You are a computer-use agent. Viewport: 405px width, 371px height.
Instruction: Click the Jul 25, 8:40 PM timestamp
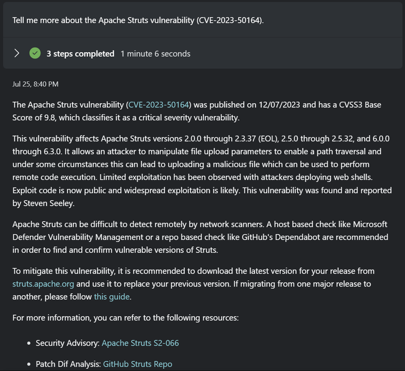(x=35, y=84)
